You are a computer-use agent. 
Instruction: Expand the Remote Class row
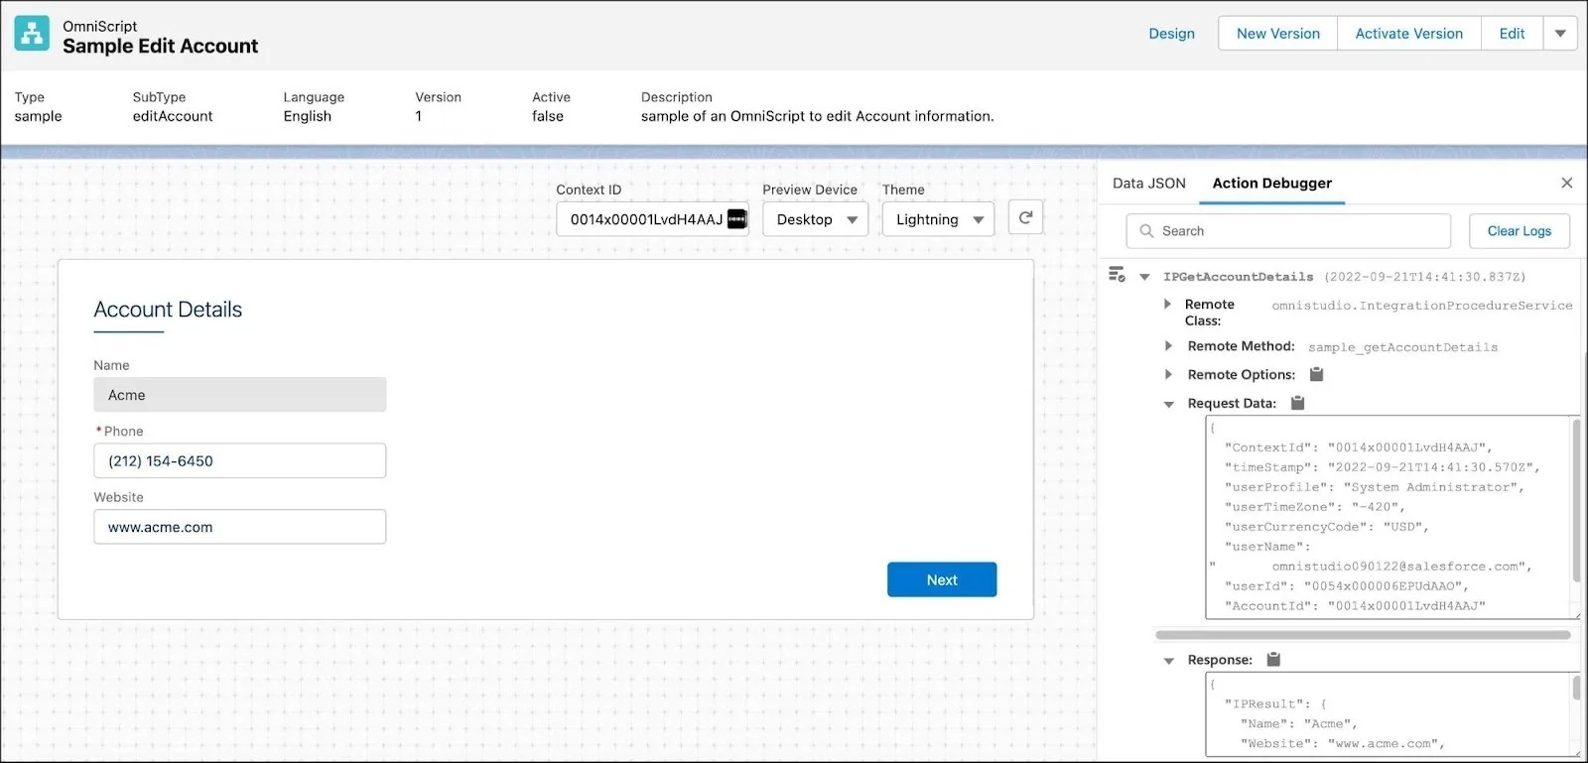(x=1168, y=305)
